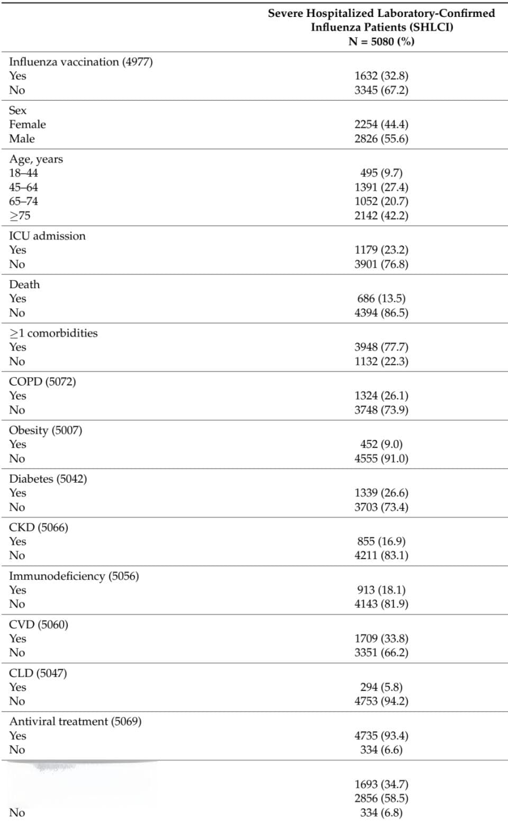Select the Death Yes value 686 (13.5)
508x821 pixels.
[x=381, y=299]
